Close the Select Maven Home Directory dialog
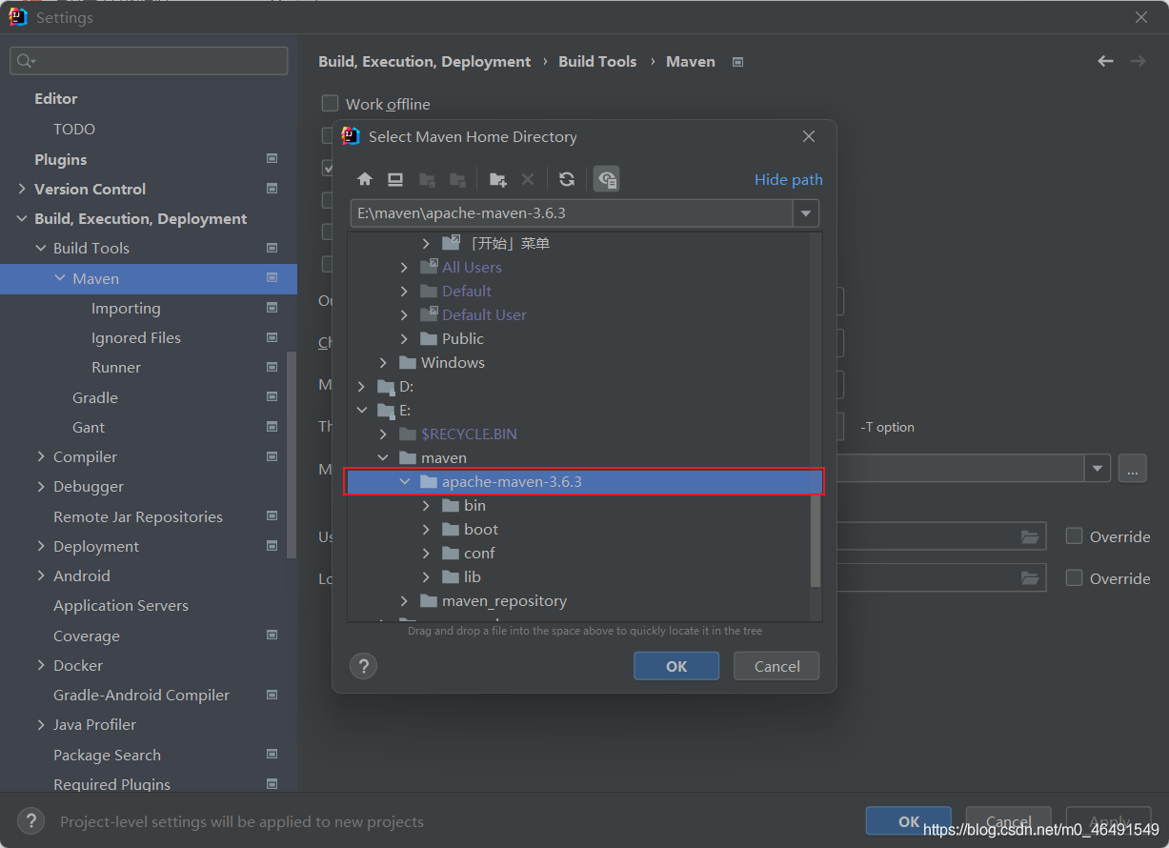The height and width of the screenshot is (848, 1169). click(x=809, y=136)
